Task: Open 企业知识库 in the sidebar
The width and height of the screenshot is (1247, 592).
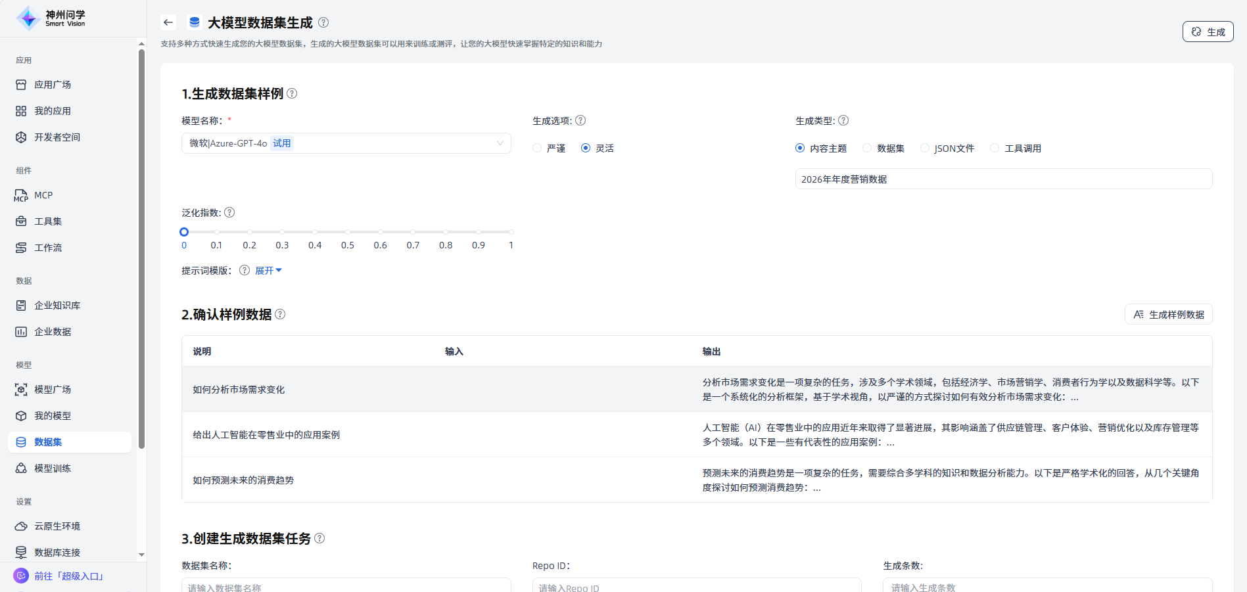Action: click(x=57, y=306)
